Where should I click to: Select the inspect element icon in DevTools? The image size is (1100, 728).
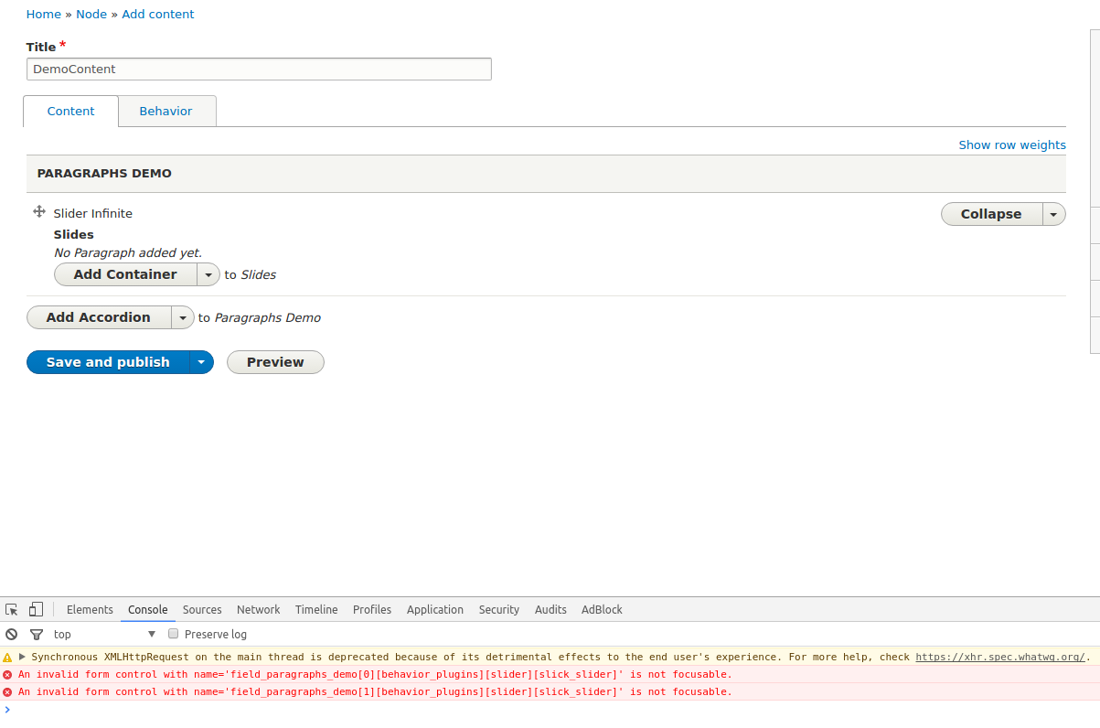point(11,609)
